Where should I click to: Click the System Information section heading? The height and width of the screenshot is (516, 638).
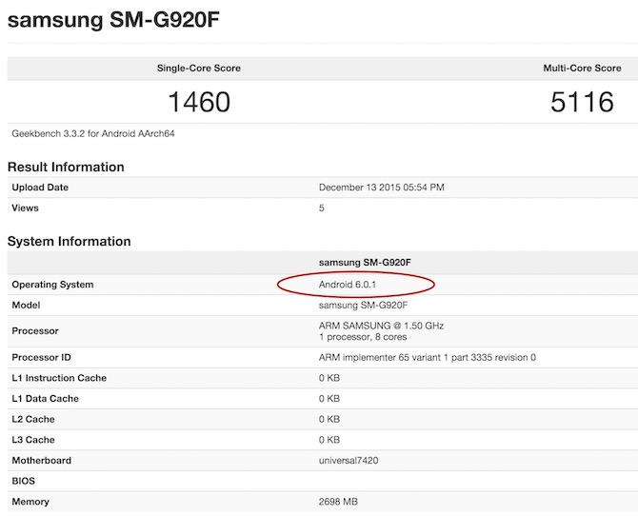[x=69, y=241]
